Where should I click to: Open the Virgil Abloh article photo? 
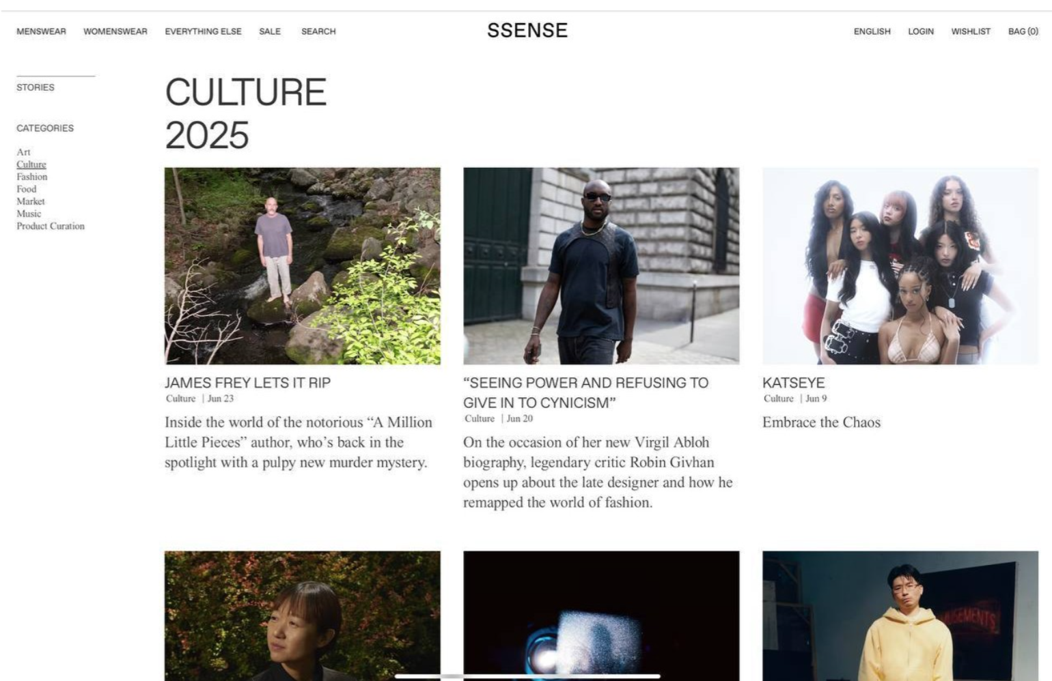[601, 266]
